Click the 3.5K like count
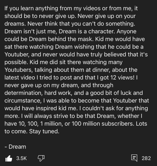 point(22,158)
